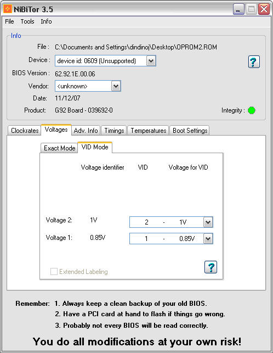
Task: Click the 'Probably not every BIOS' line
Action: coord(132,326)
